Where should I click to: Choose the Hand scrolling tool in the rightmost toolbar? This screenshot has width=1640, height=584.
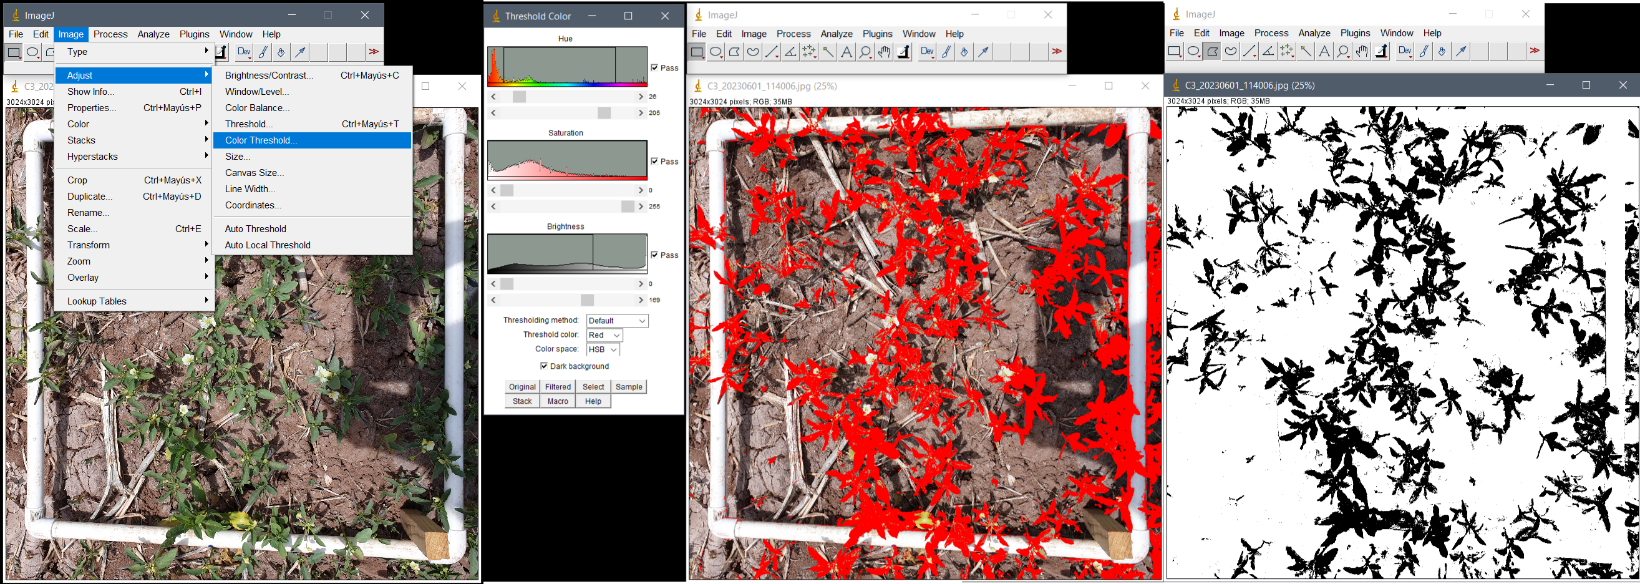(x=1361, y=52)
